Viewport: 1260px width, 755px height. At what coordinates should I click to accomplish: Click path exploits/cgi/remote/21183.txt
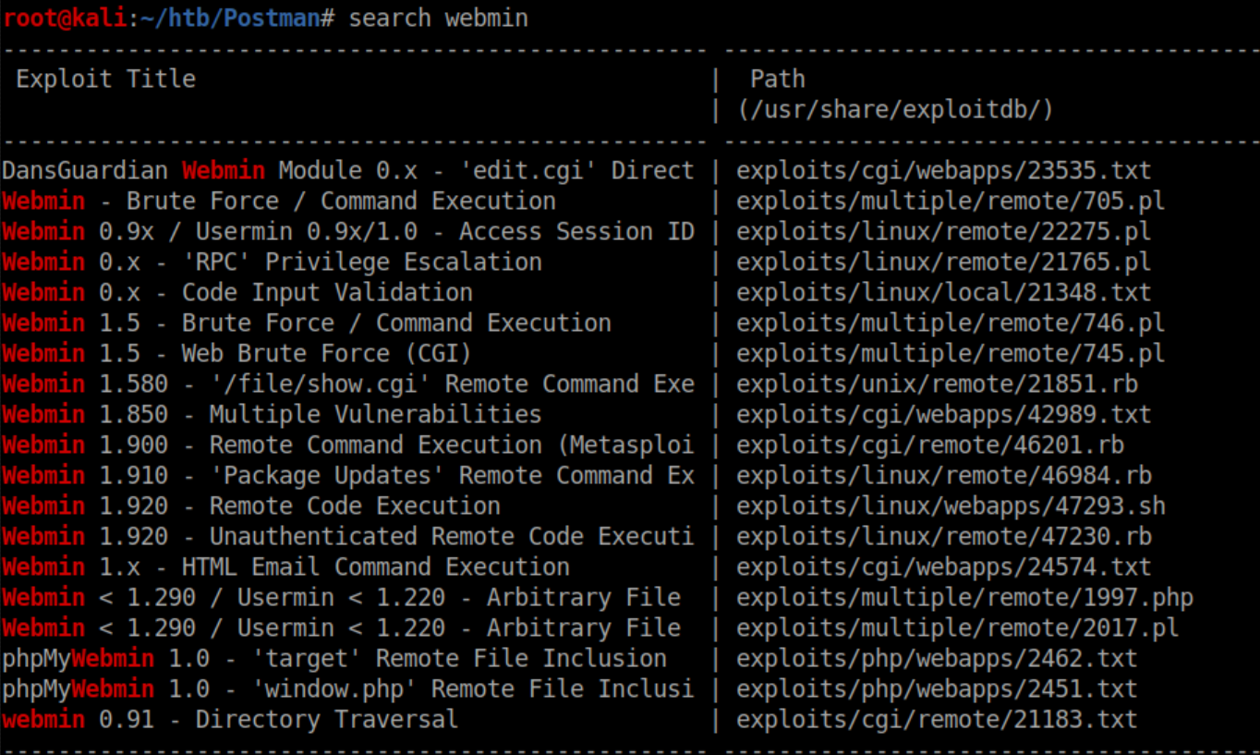click(x=937, y=720)
